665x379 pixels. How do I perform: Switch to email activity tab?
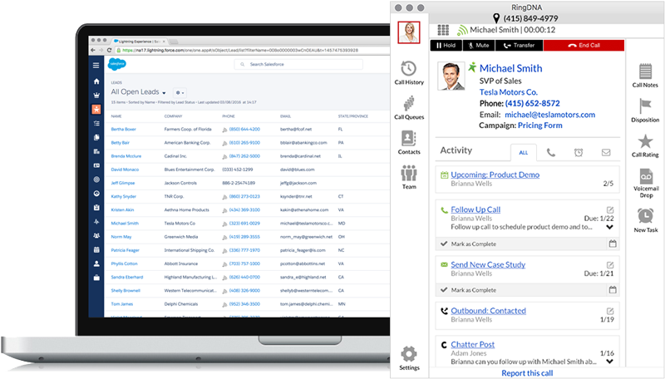pyautogui.click(x=606, y=152)
